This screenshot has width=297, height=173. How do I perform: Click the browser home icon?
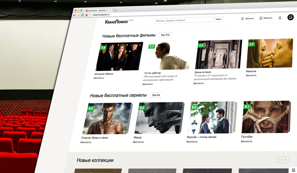click(x=86, y=15)
